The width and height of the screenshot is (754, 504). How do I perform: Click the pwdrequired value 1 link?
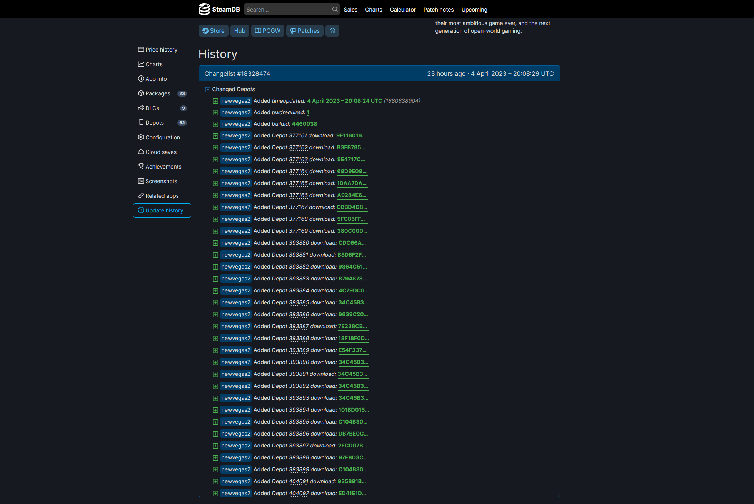(308, 112)
